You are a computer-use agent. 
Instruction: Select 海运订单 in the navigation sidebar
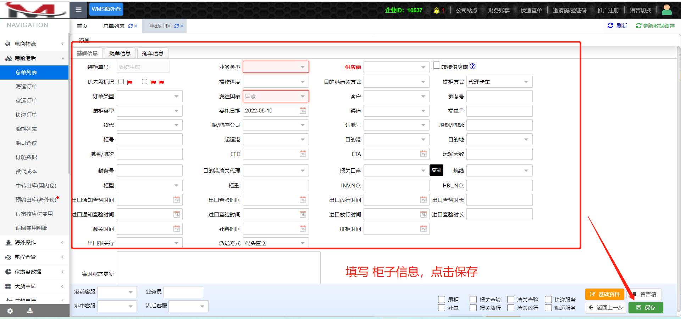26,86
